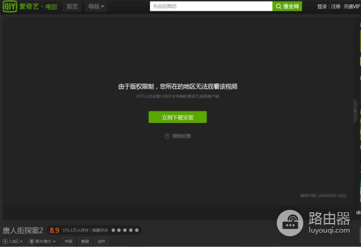Viewport: 361px width, 247px height.
Task: Click the 登录 login link
Action: coord(322,7)
